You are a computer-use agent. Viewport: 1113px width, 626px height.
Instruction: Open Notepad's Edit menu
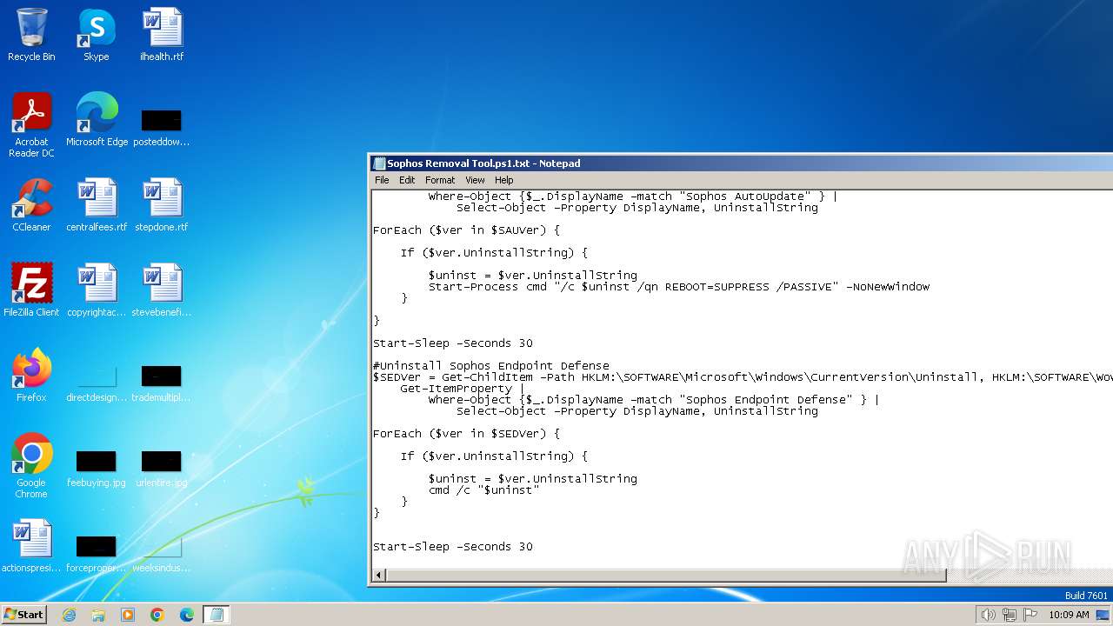[407, 180]
